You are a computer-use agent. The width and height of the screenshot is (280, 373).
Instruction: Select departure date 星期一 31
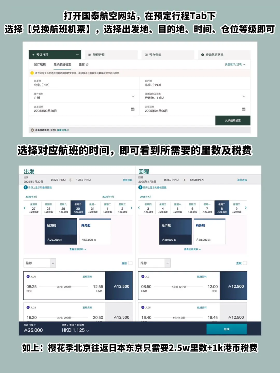point(93,208)
